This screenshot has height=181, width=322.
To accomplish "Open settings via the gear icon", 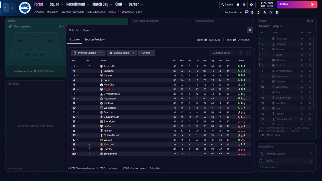I will pyautogui.click(x=251, y=5).
